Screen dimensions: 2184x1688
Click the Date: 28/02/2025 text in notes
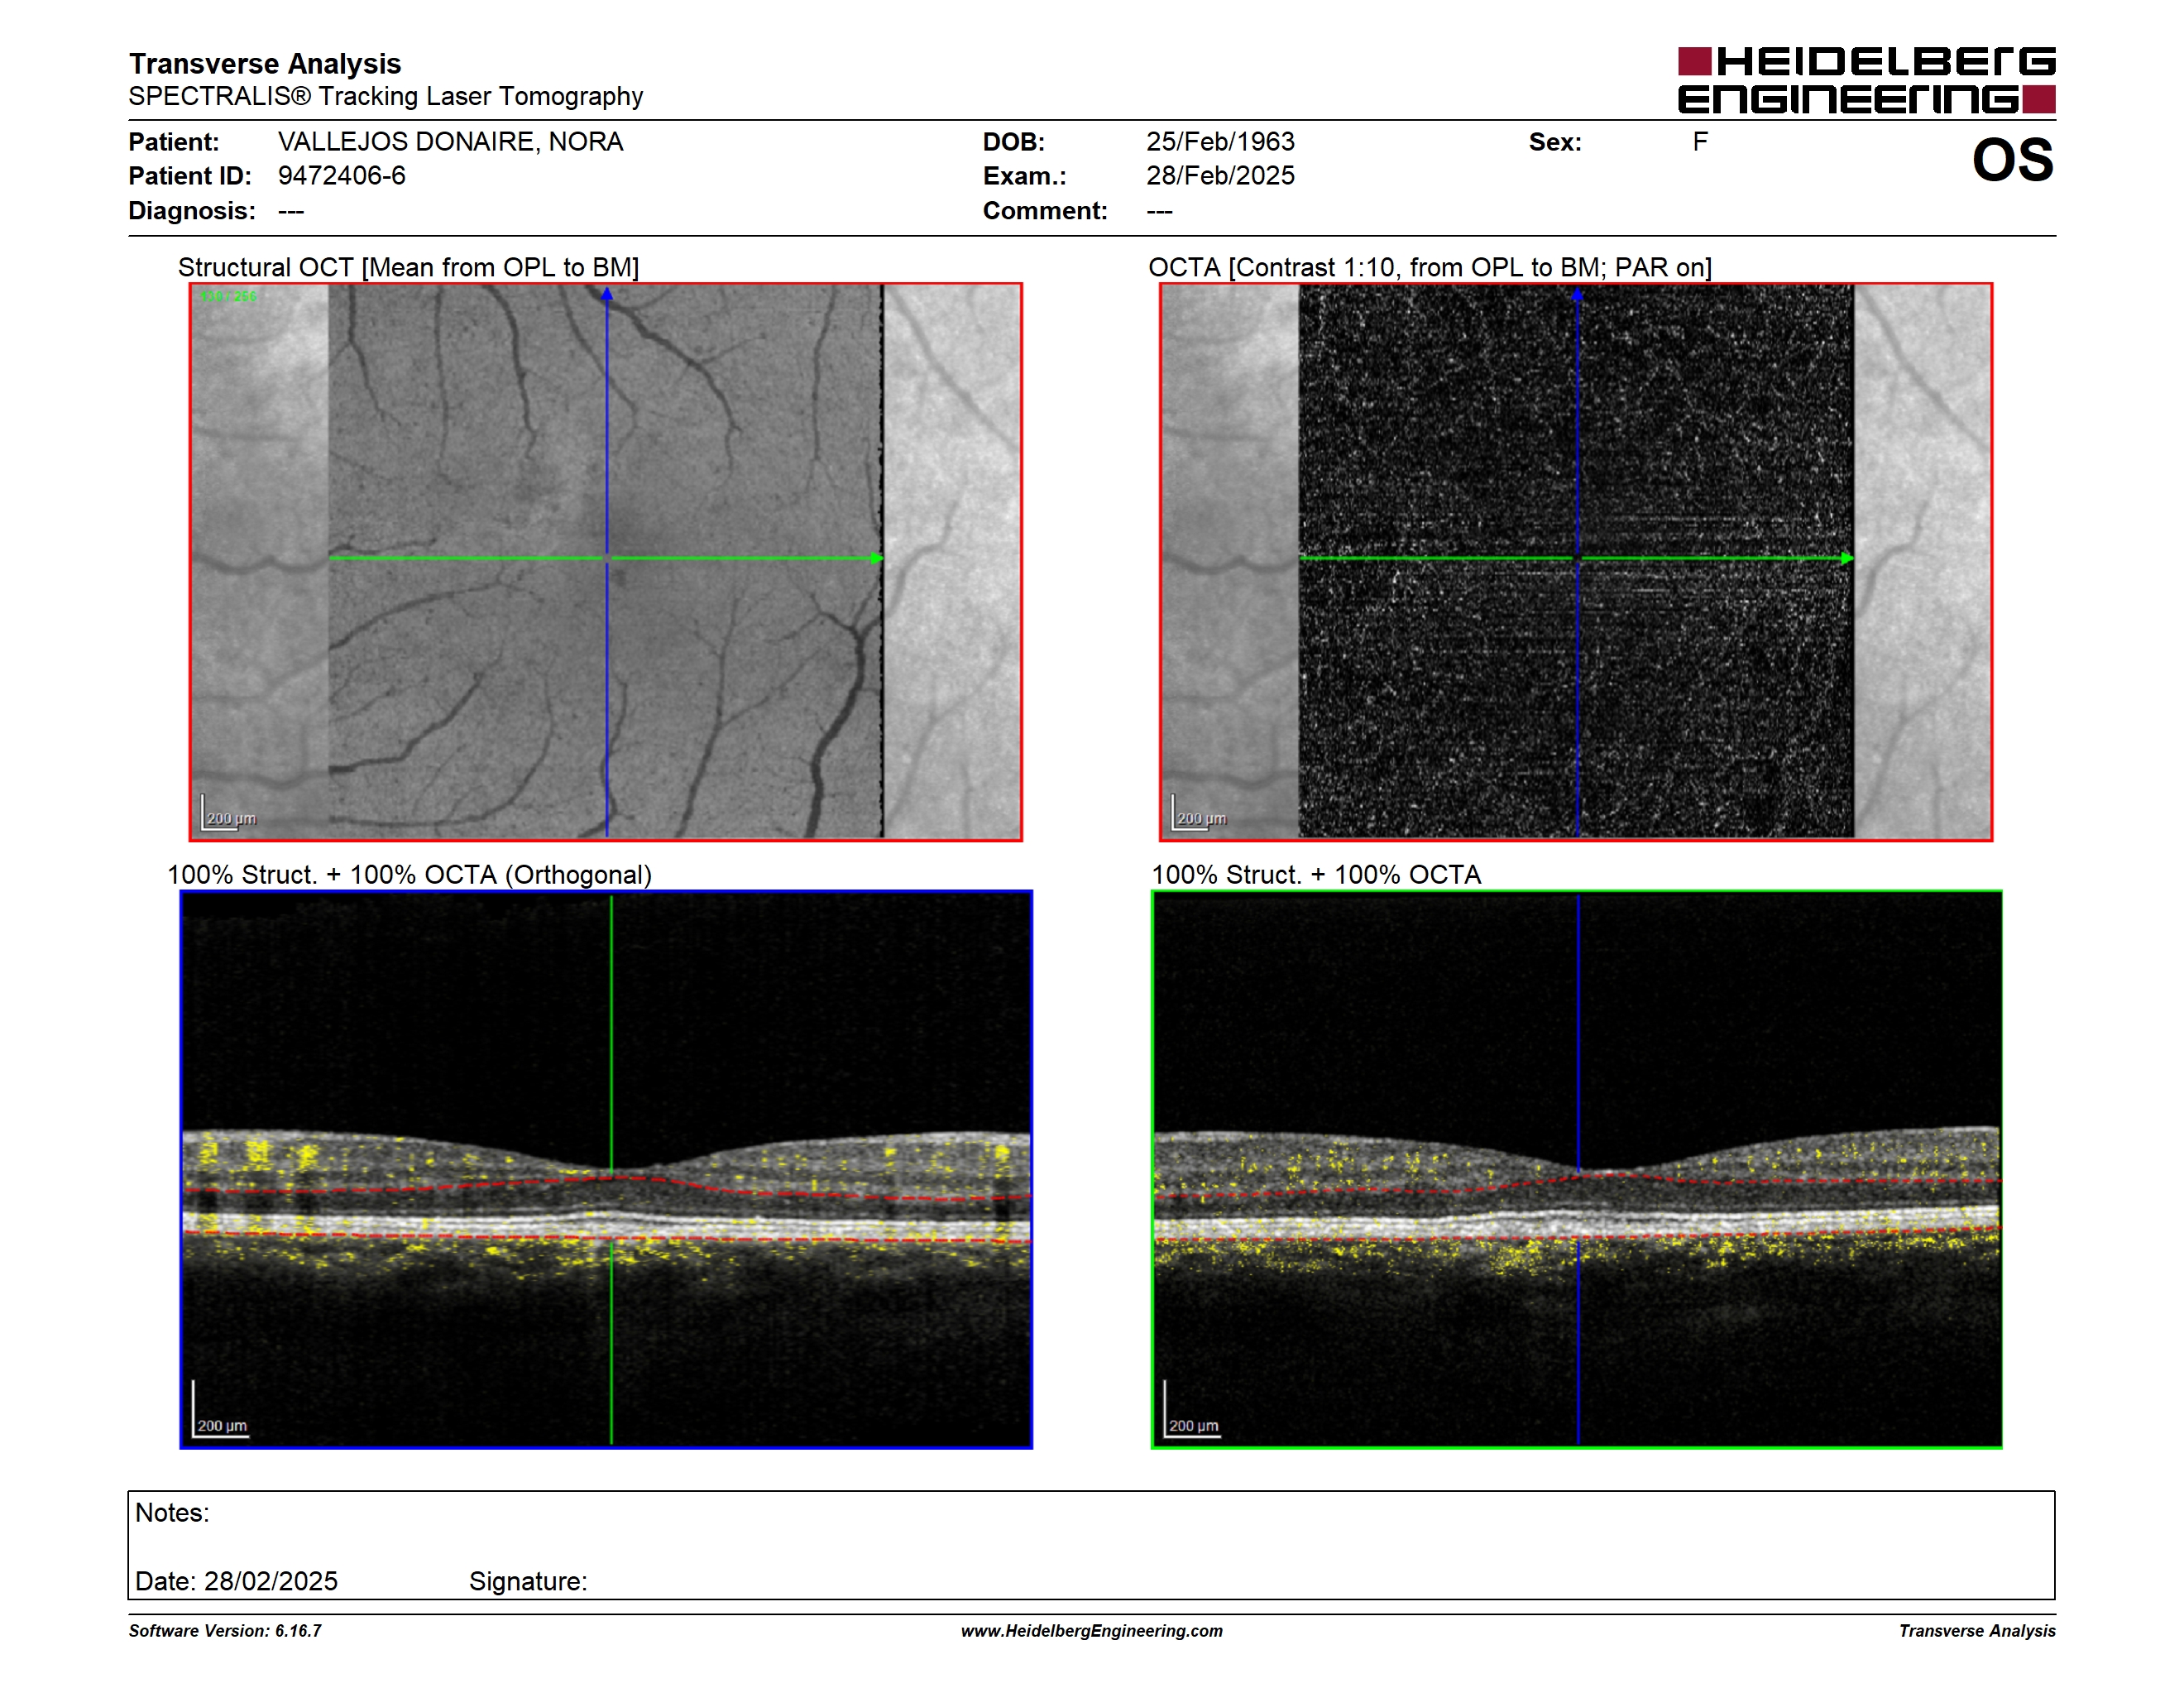pos(236,1581)
